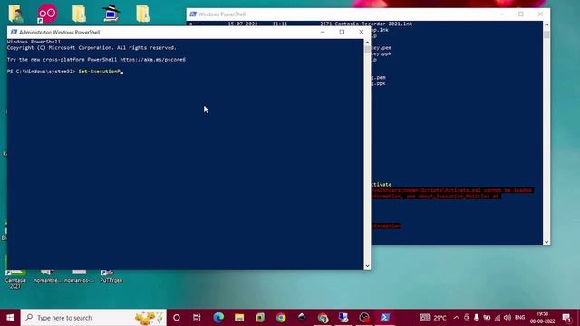Minimize the background Windows PowerShell window
This screenshot has width=580, height=326.
click(501, 14)
